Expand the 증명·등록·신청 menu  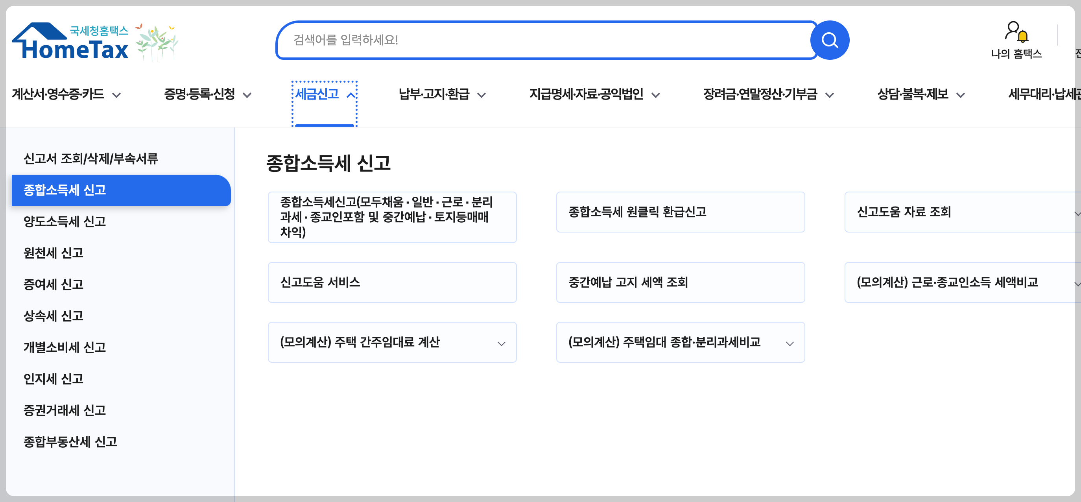click(207, 94)
